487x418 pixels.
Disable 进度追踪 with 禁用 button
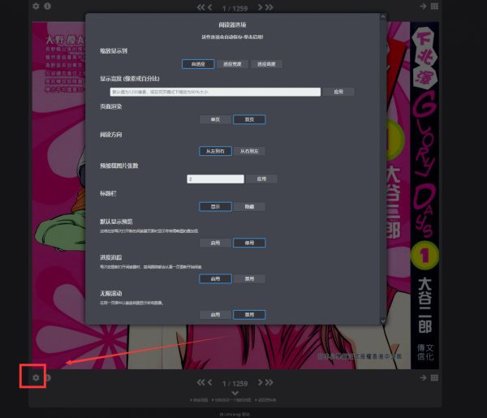[x=249, y=278]
